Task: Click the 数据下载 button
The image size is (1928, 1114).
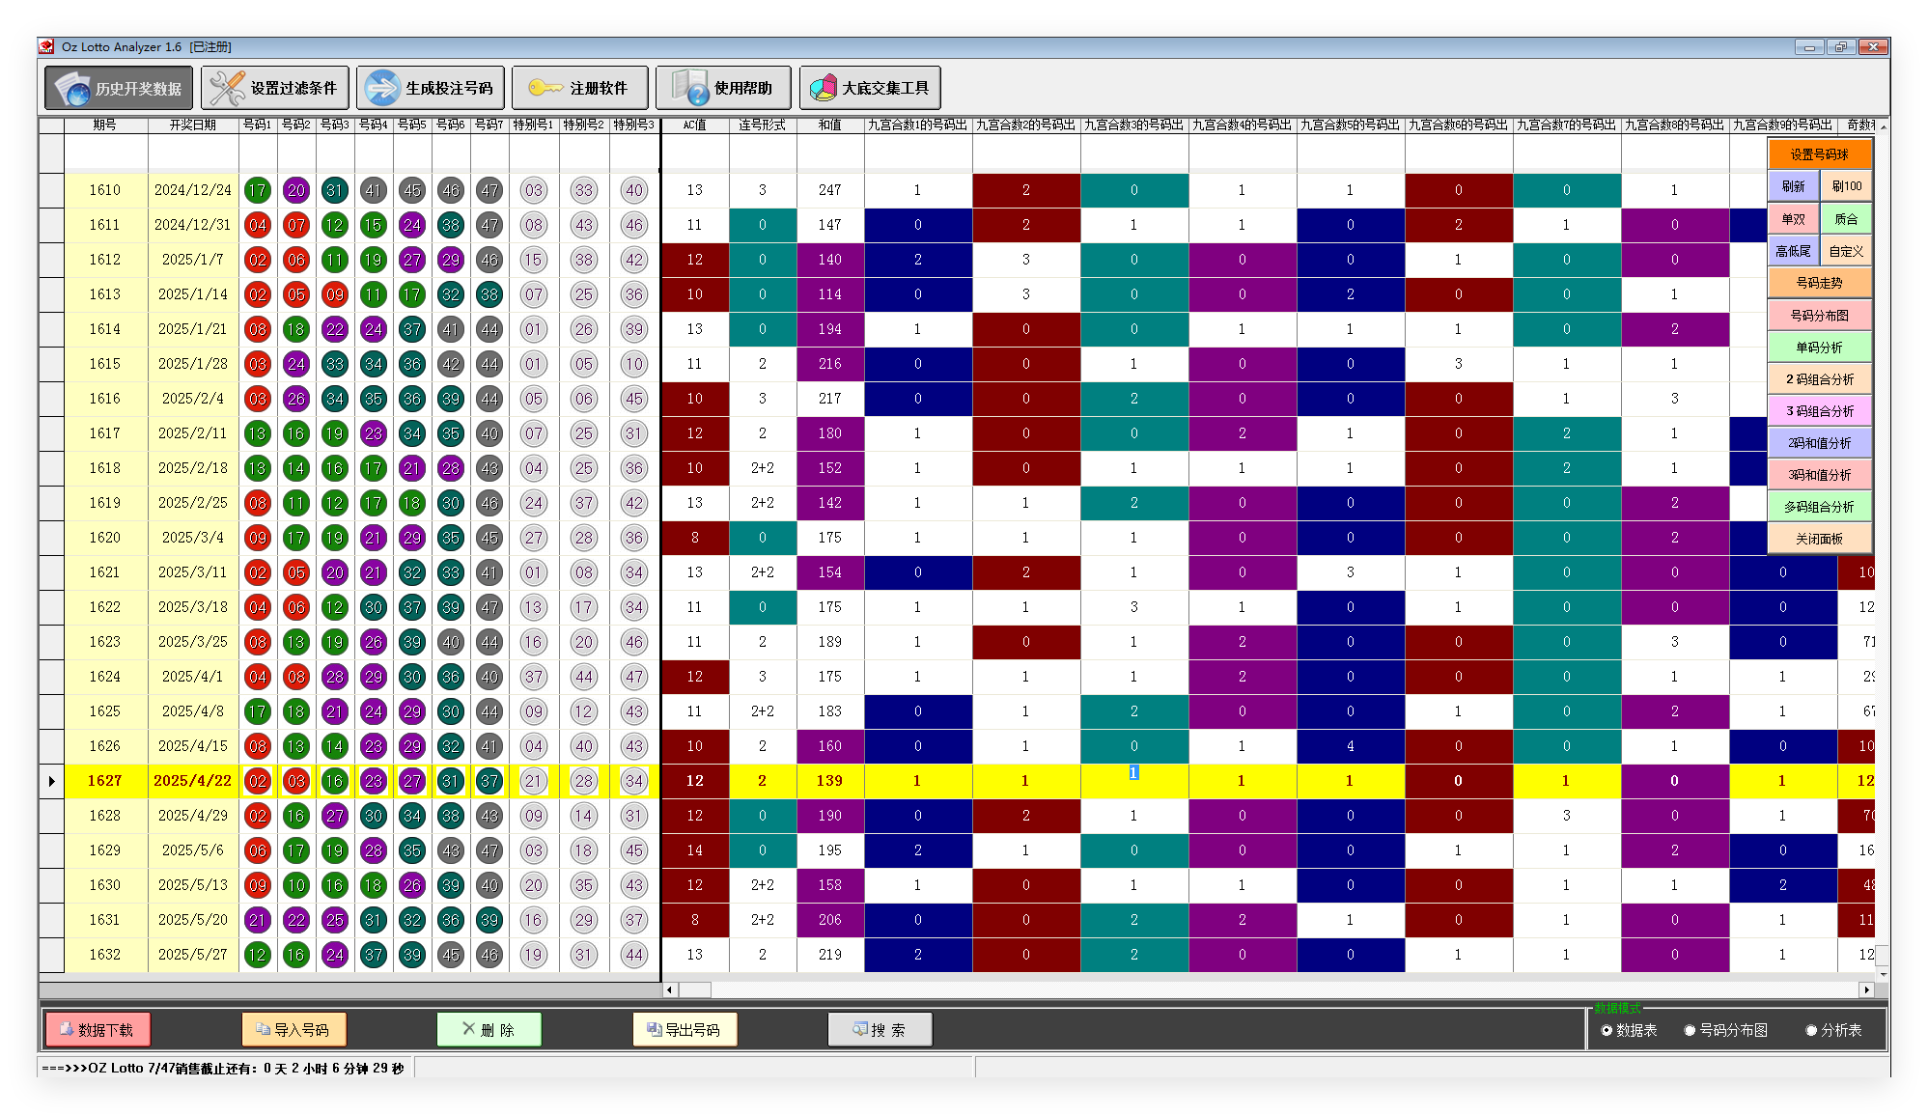Action: tap(98, 1029)
